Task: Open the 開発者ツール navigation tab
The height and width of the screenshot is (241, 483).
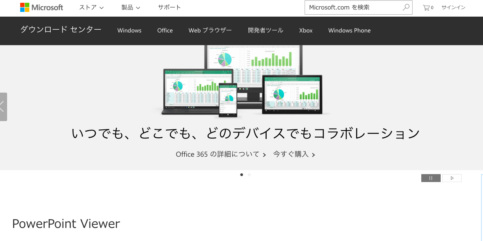Action: 265,30
